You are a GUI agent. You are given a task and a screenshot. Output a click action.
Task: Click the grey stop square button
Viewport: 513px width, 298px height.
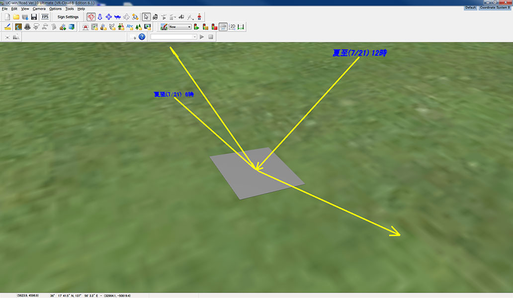click(211, 37)
